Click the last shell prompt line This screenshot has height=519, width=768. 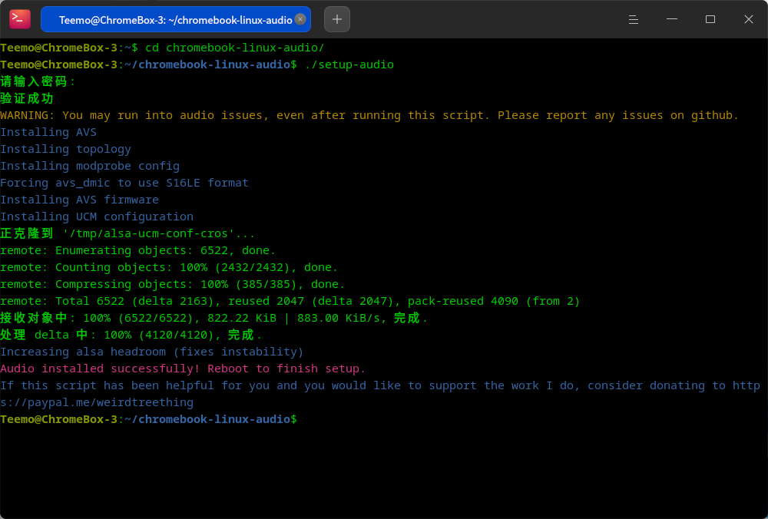click(x=148, y=419)
